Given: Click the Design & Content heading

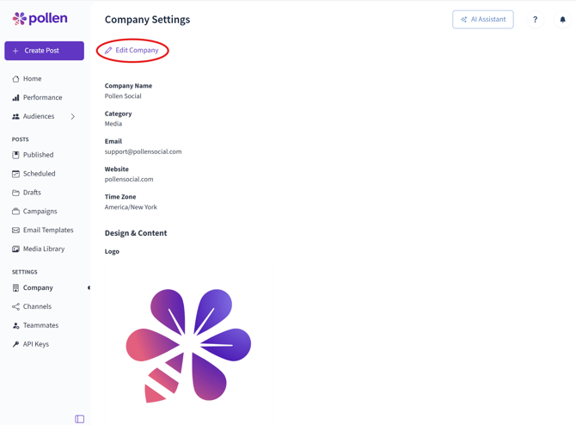Looking at the screenshot, I should 136,233.
